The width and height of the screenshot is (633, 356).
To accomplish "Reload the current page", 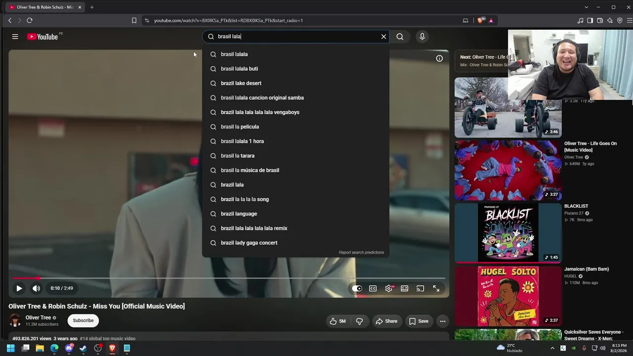I will coord(30,20).
